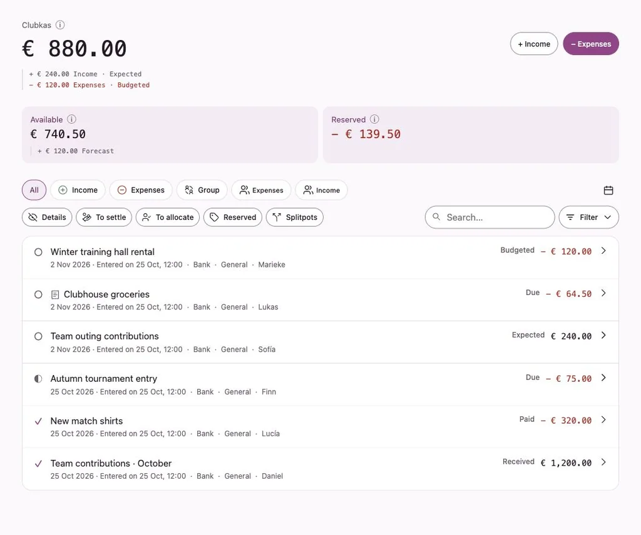Click the title Clubhouse groceries
The image size is (641, 535).
pos(106,294)
